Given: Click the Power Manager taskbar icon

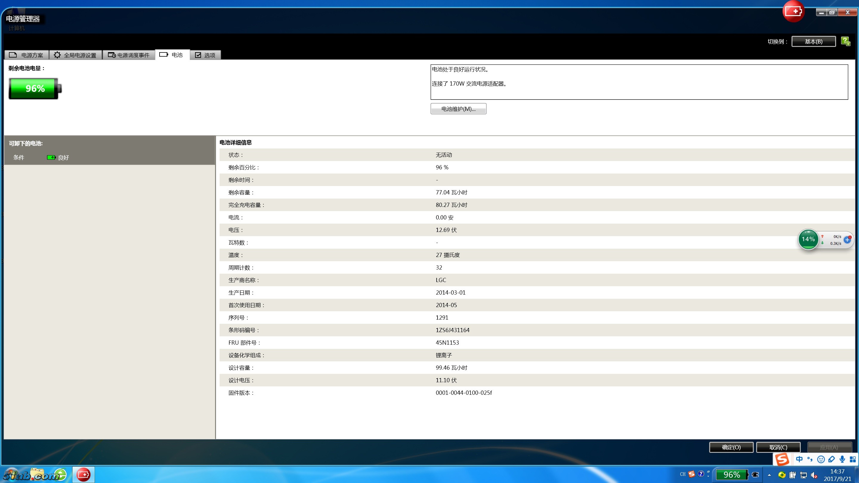Looking at the screenshot, I should pos(84,474).
